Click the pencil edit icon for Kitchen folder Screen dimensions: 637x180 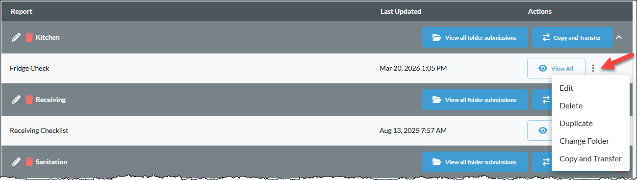click(16, 37)
